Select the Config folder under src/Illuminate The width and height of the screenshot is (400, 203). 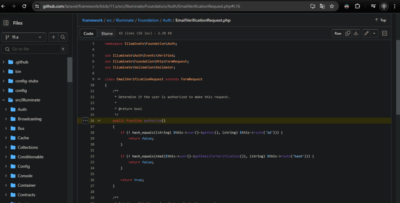[24, 166]
